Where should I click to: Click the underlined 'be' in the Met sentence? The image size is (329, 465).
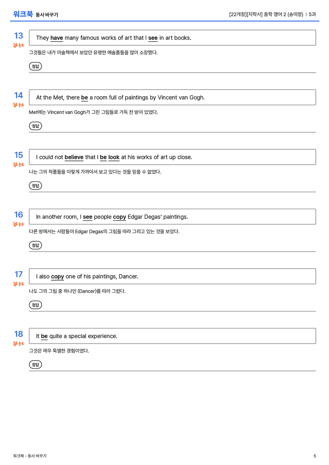click(85, 98)
